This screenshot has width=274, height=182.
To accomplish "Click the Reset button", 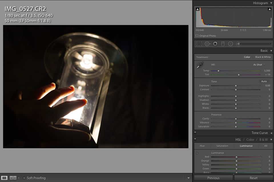I will [253, 178].
